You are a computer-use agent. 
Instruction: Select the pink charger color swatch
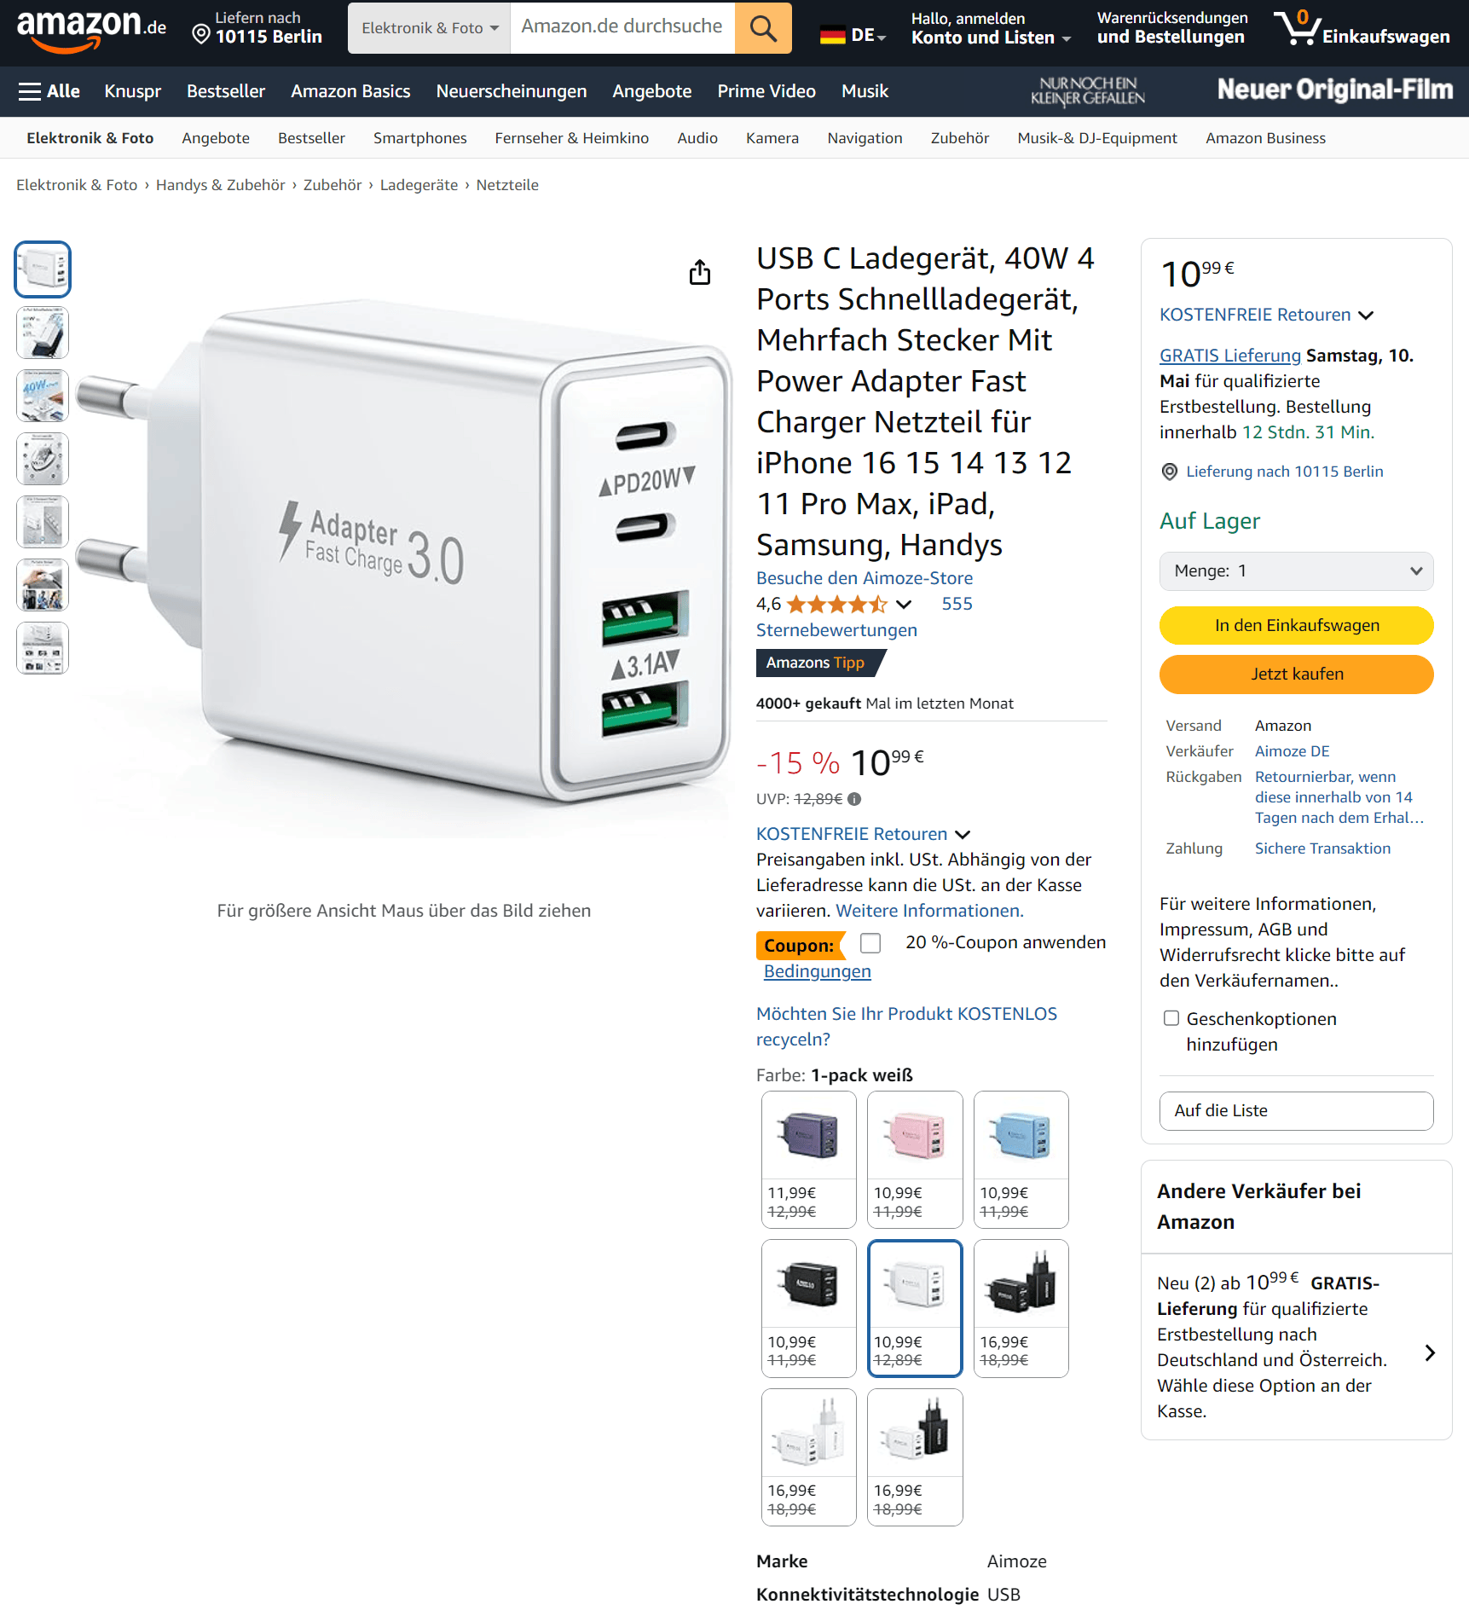[x=915, y=1159]
